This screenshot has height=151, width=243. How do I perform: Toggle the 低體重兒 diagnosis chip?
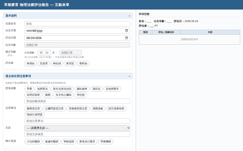(43, 89)
